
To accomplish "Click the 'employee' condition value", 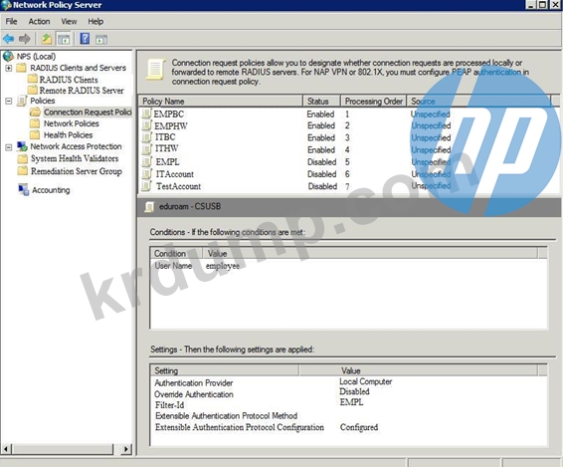I will [x=223, y=266].
